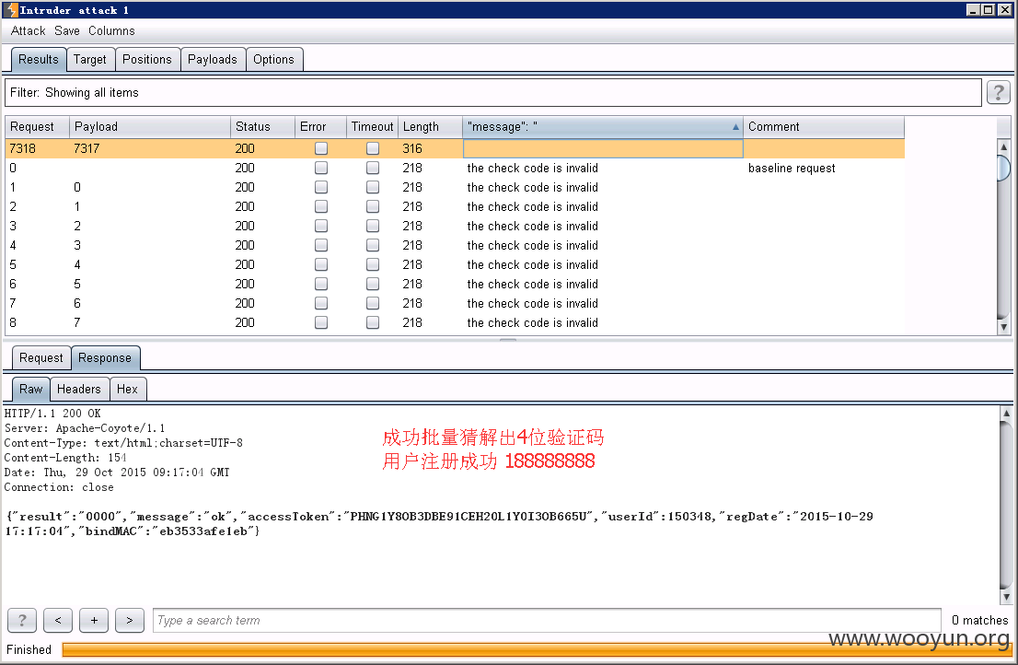
Task: Select request 8 with payload 7
Action: coord(455,322)
